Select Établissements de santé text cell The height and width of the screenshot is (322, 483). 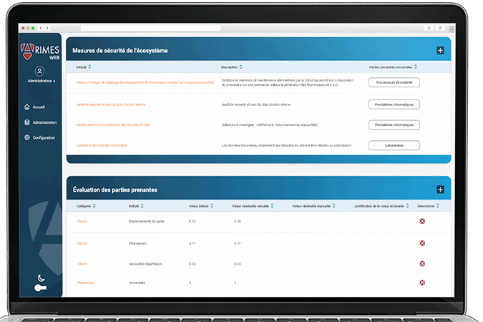coord(147,221)
